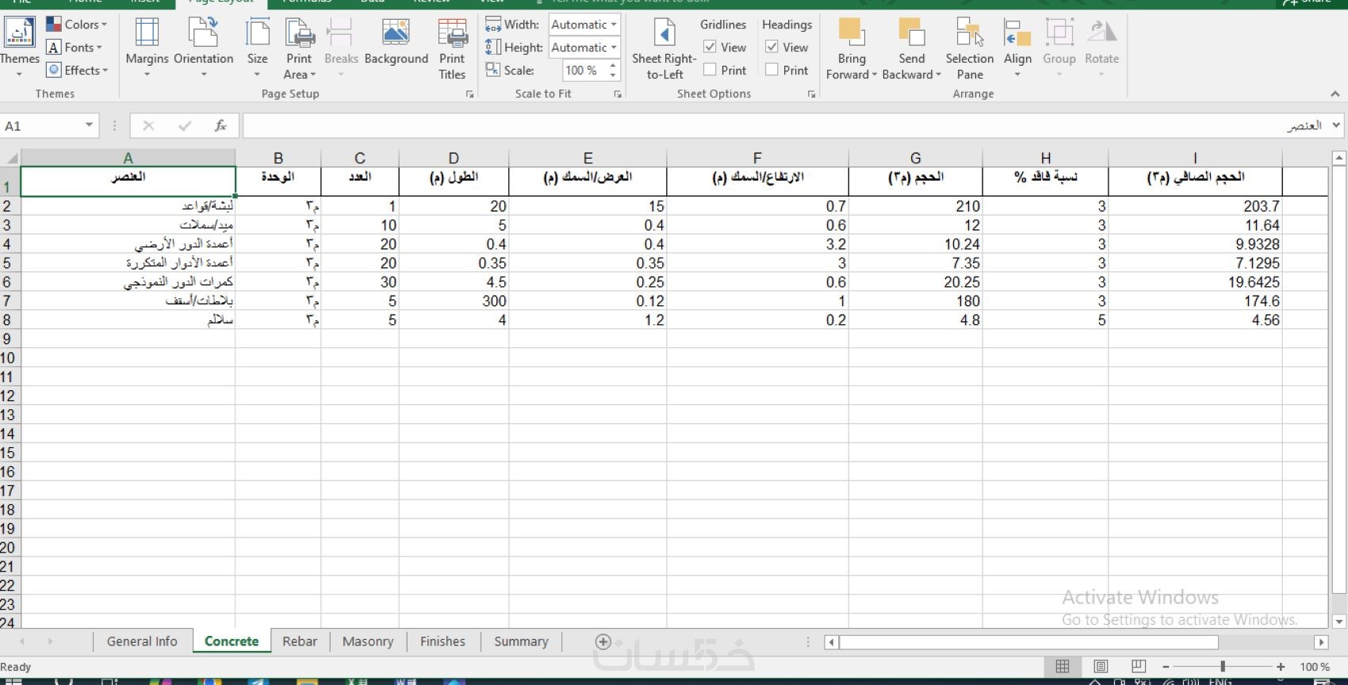
Task: Click the zoom level slider
Action: (x=1224, y=667)
